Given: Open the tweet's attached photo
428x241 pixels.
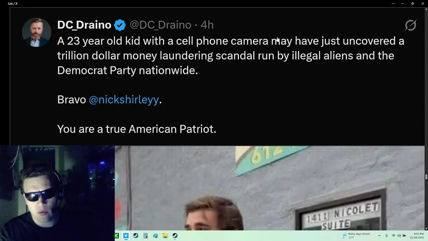Looking at the screenshot, I should pos(270,187).
